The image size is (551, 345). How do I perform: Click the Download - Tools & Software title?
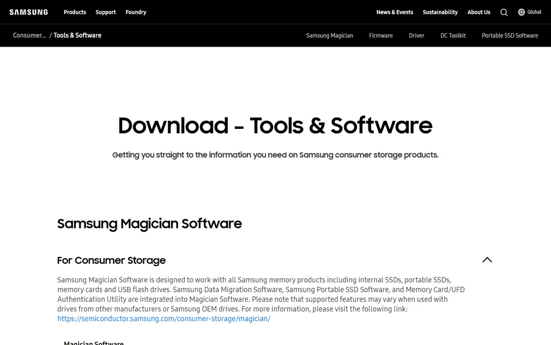(275, 125)
